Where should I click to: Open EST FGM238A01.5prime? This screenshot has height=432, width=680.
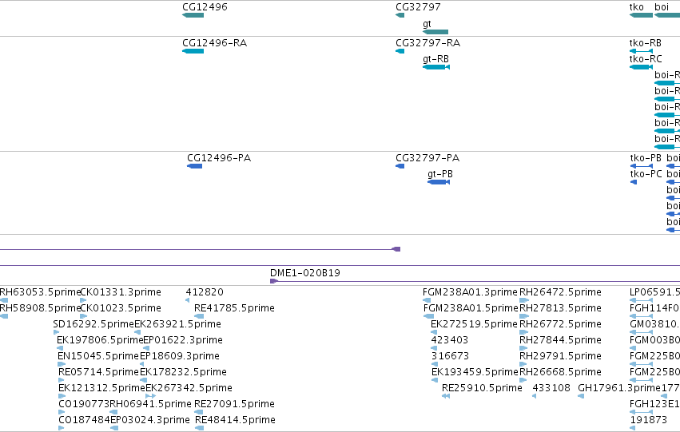(471, 308)
